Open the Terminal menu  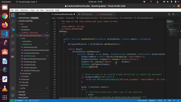pos(49,10)
